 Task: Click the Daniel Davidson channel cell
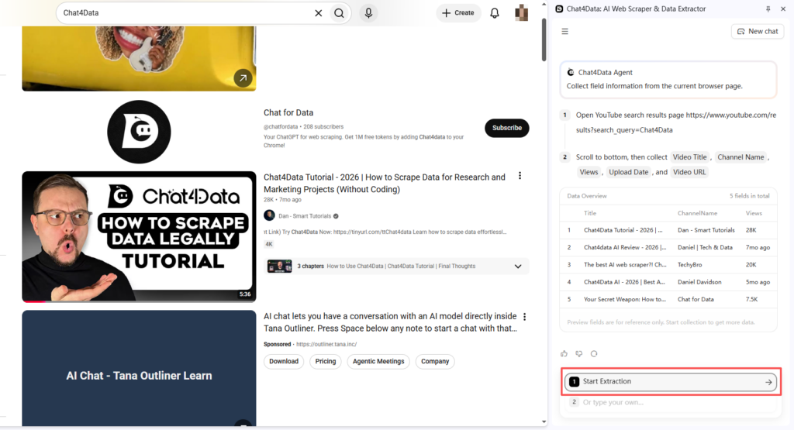(x=699, y=282)
